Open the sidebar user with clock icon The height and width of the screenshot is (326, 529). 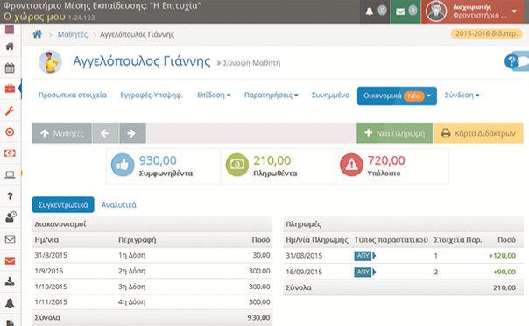pos(11,217)
